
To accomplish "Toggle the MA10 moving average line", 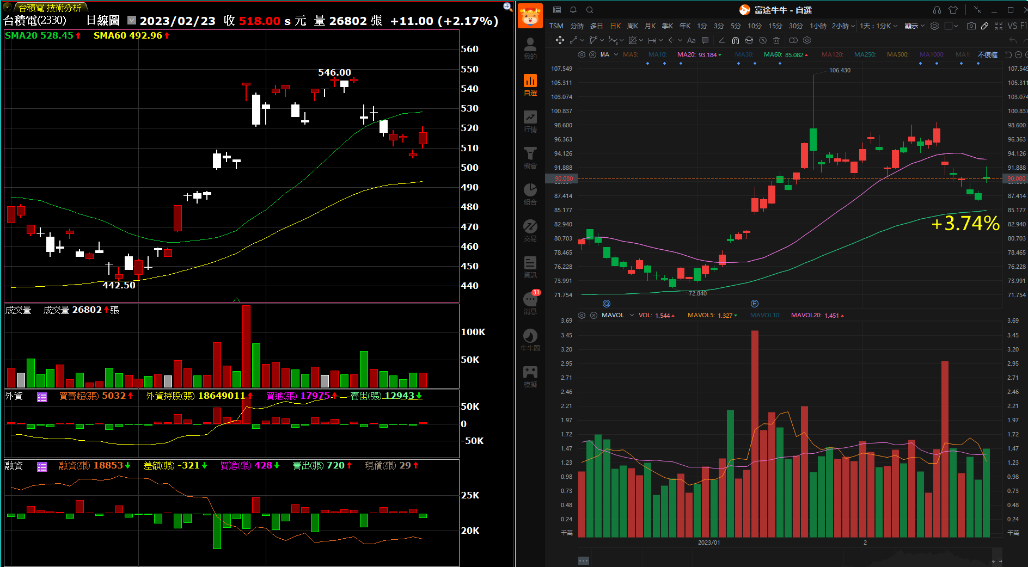I will tap(657, 54).
